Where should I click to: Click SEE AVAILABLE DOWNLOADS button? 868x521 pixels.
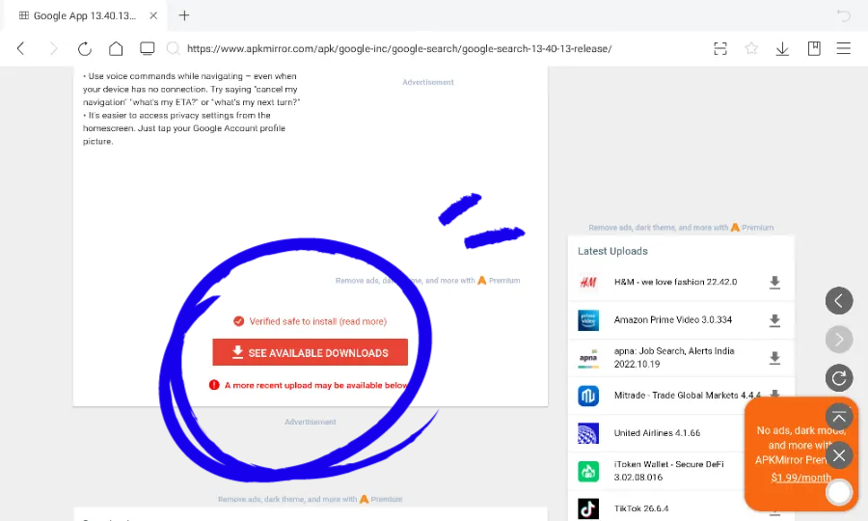[x=310, y=352]
